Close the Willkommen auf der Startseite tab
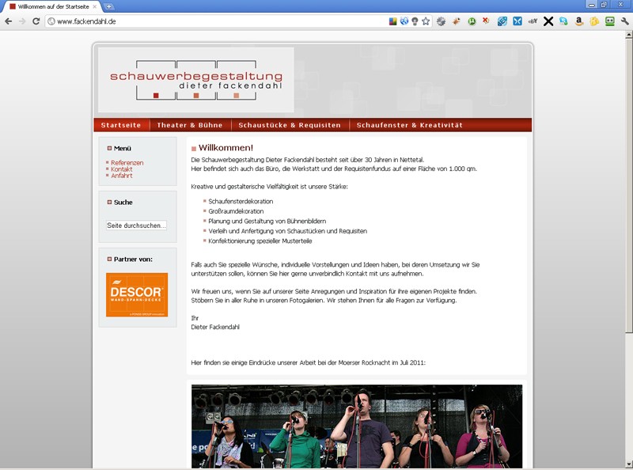The height and width of the screenshot is (470, 633). 95,6
